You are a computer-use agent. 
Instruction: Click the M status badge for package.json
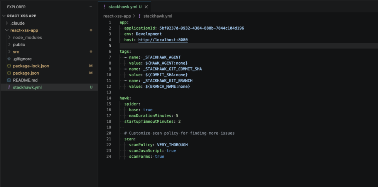tap(91, 73)
